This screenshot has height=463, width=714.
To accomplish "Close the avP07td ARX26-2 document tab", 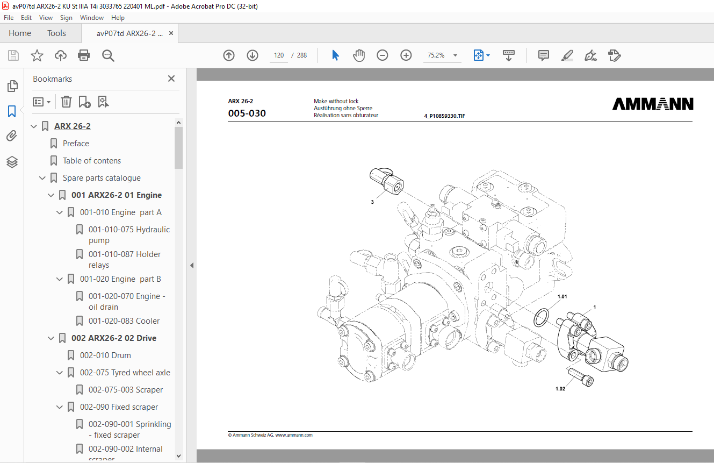I will 171,33.
